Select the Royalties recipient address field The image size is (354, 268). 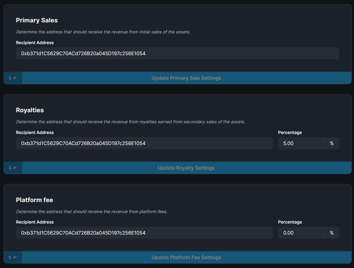[x=145, y=143]
